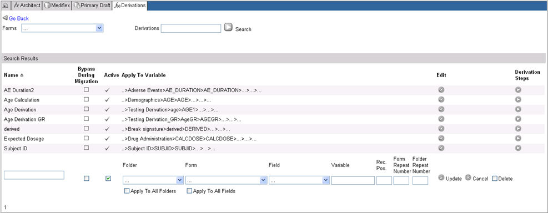548x213 pixels.
Task: Switch to the Architect tab
Action: tap(27, 6)
